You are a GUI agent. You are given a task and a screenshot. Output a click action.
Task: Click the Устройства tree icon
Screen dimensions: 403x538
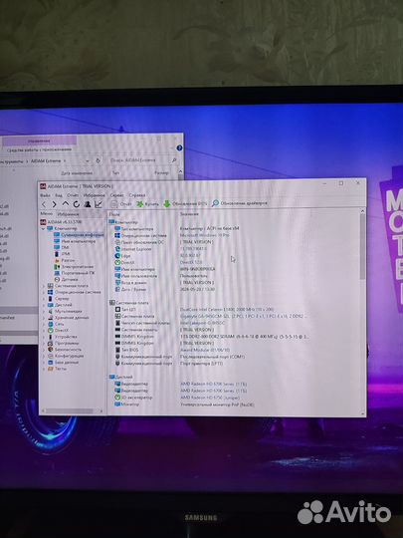(x=50, y=337)
